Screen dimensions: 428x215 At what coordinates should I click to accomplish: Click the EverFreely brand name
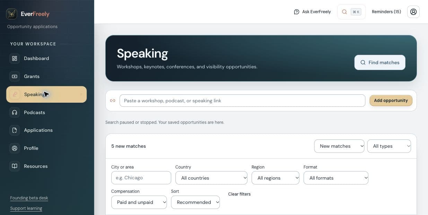pos(35,14)
